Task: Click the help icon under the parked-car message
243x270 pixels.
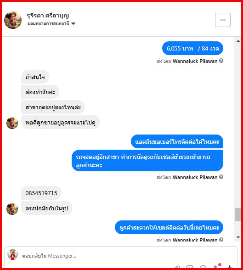Action: [221, 177]
